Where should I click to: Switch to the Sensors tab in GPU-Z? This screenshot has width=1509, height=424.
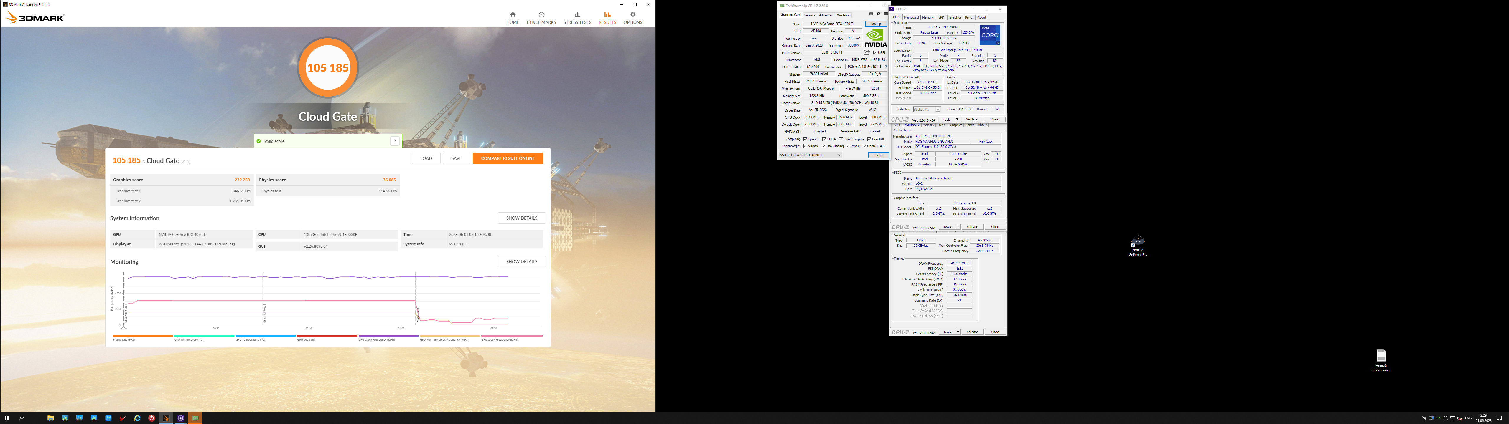click(810, 15)
